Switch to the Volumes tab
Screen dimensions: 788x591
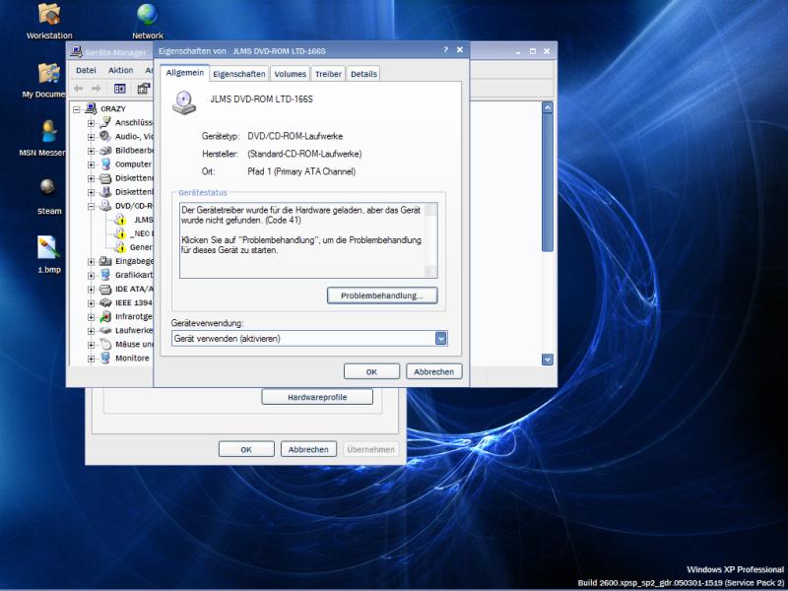(x=290, y=74)
